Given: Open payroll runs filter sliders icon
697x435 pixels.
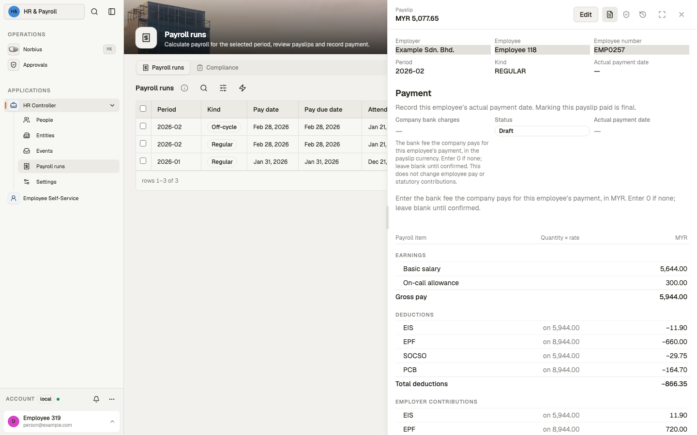Looking at the screenshot, I should point(223,88).
